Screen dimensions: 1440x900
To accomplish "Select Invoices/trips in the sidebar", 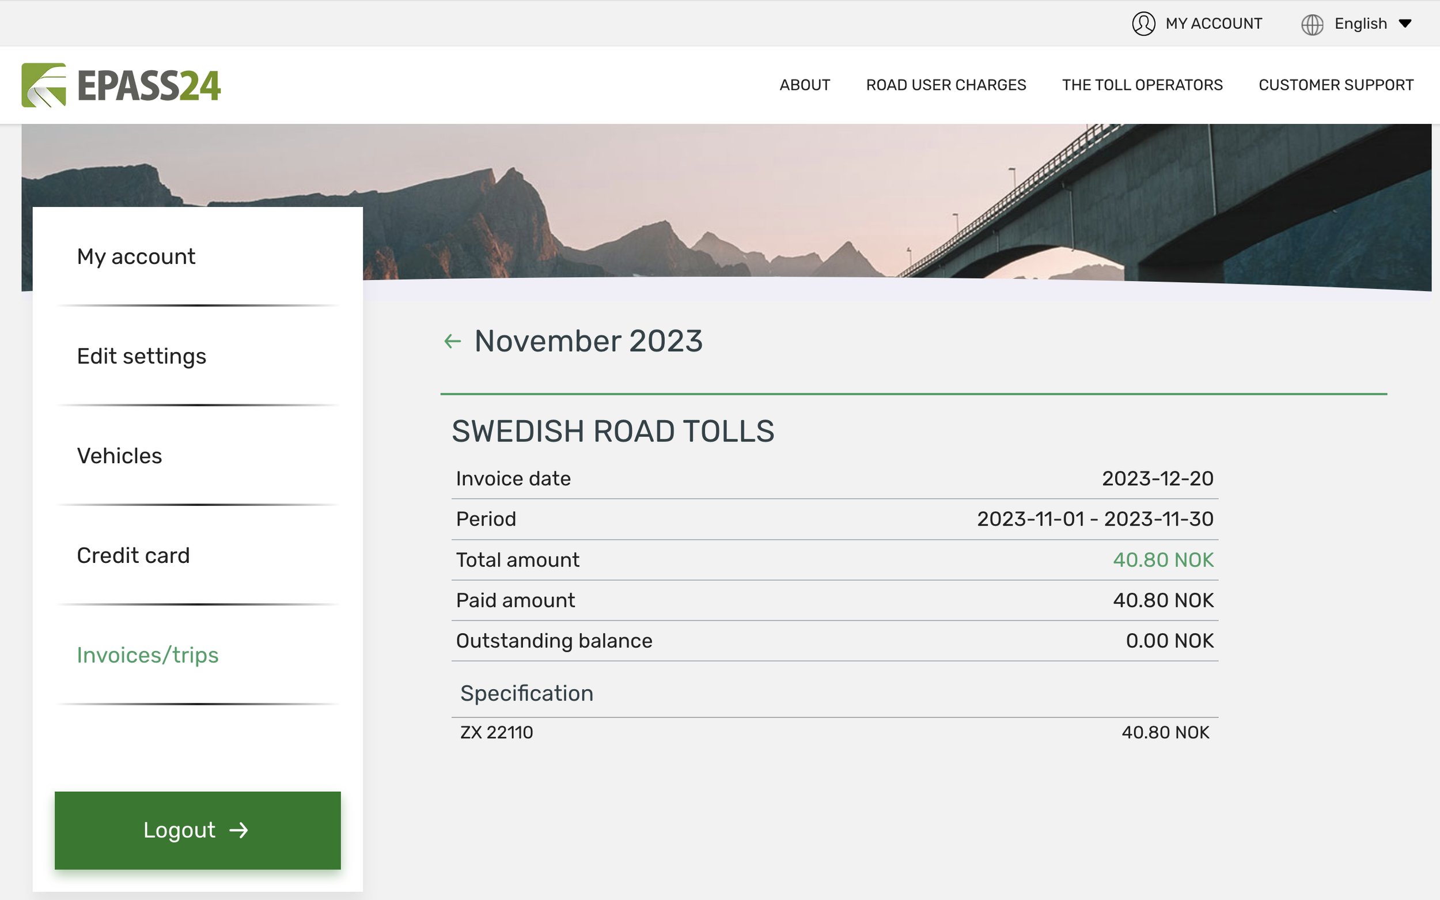I will [x=147, y=655].
